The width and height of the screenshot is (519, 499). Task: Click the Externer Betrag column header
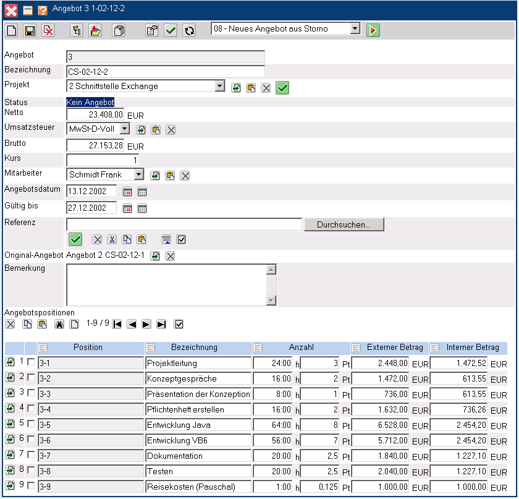(x=395, y=348)
